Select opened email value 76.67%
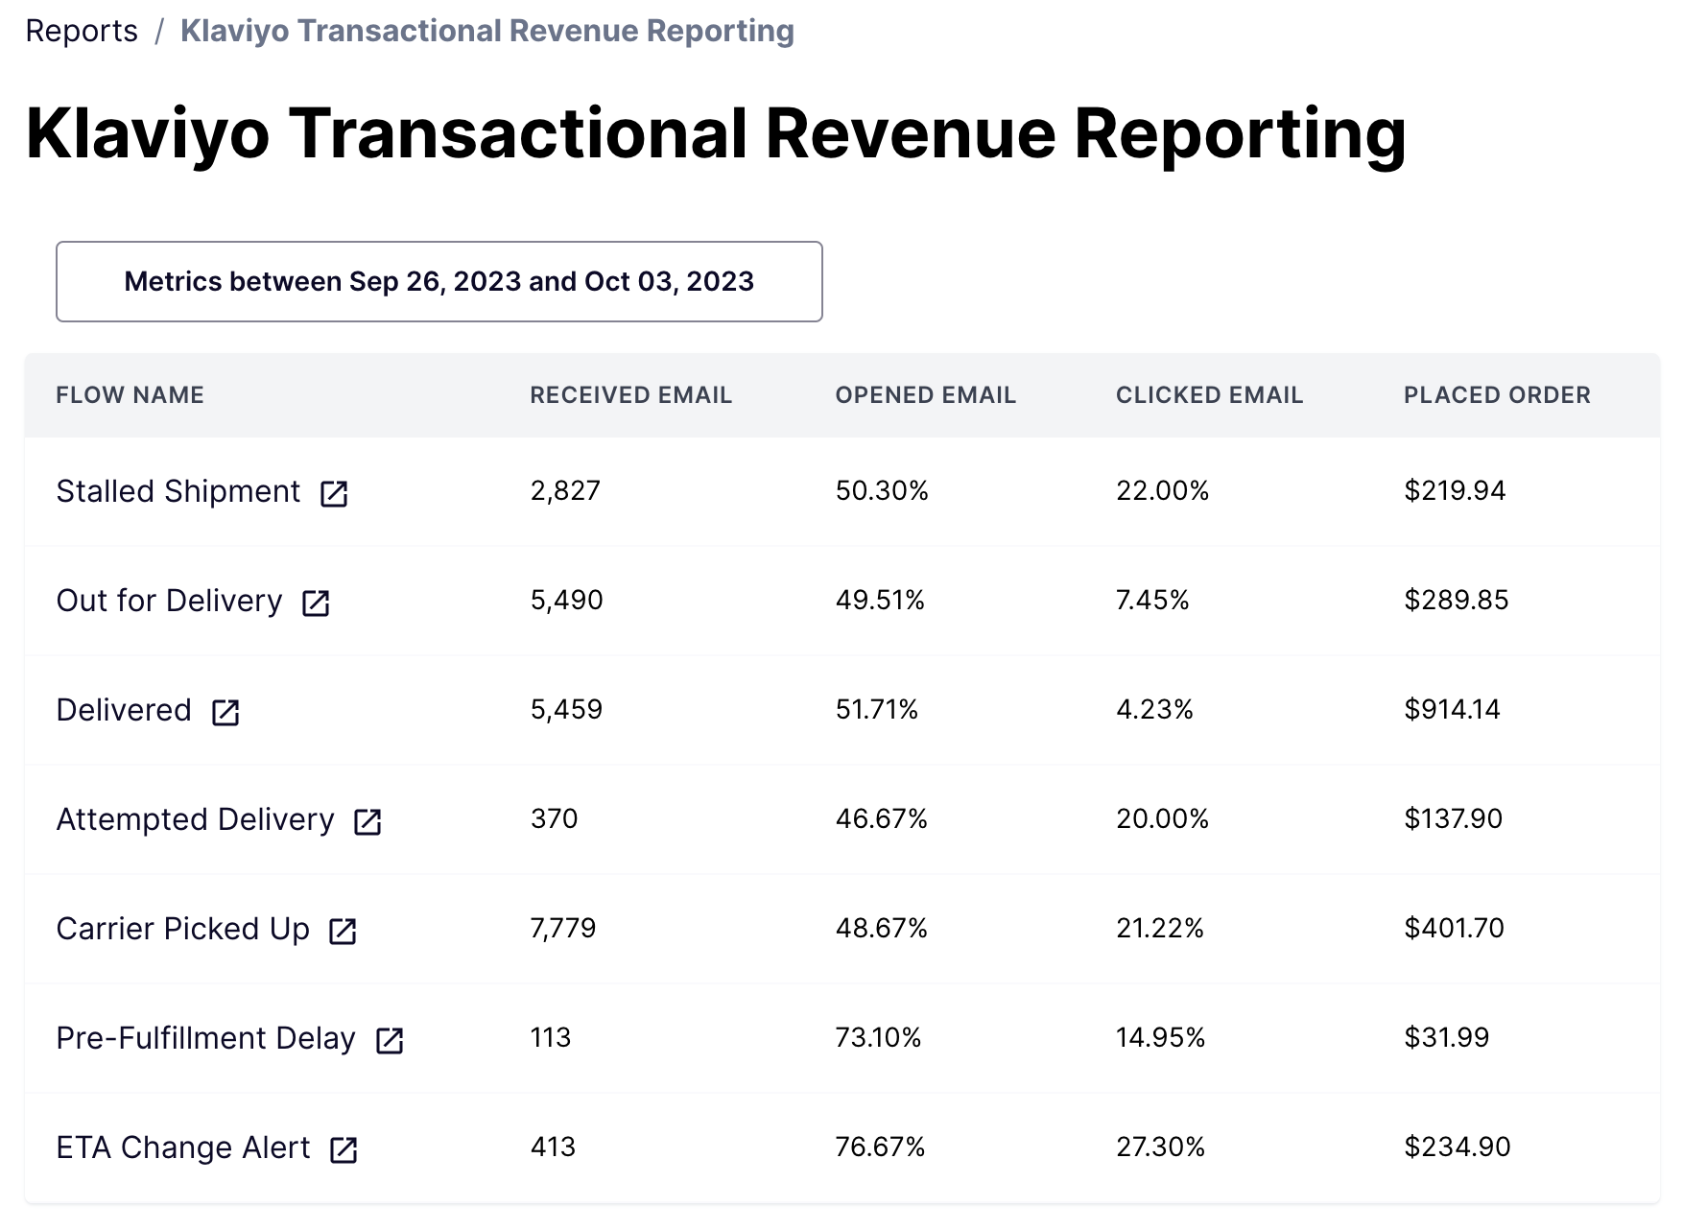This screenshot has height=1230, width=1683. tap(880, 1147)
